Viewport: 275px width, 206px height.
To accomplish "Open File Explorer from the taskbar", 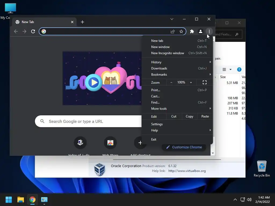I will click(20, 200).
